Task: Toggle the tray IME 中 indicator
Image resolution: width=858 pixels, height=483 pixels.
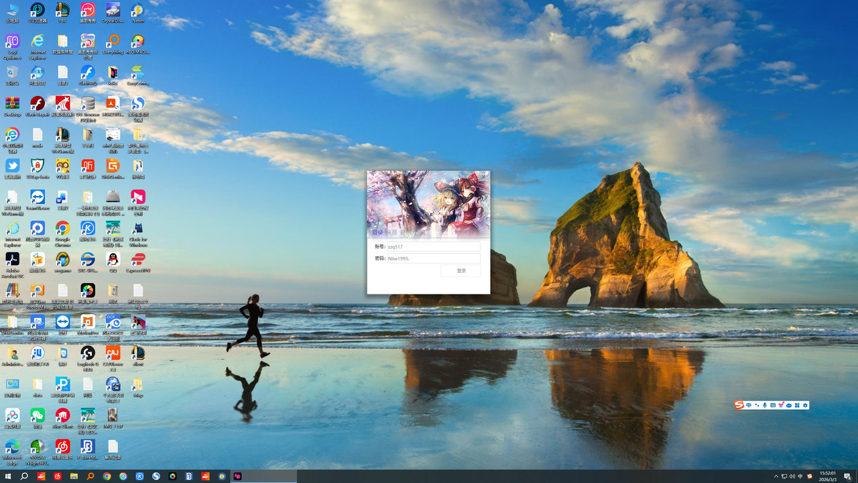Action: pyautogui.click(x=800, y=476)
